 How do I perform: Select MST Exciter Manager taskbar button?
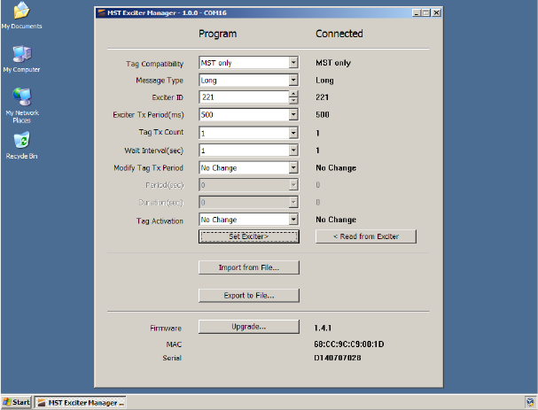(81, 402)
